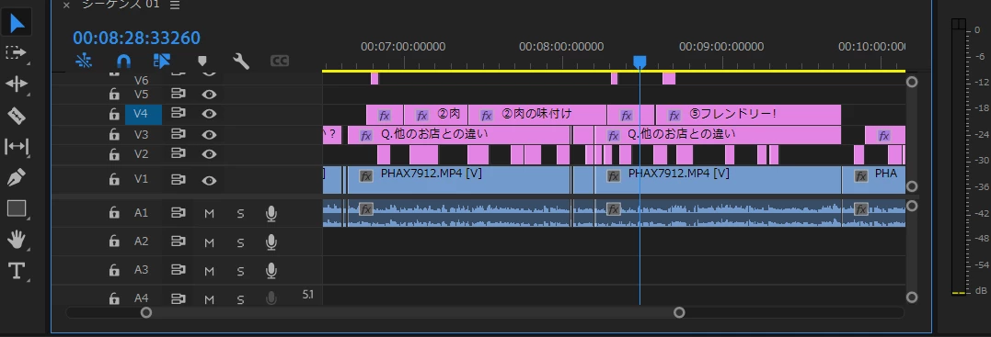991x337 pixels.
Task: Select the Selection tool arrow
Action: tap(17, 23)
